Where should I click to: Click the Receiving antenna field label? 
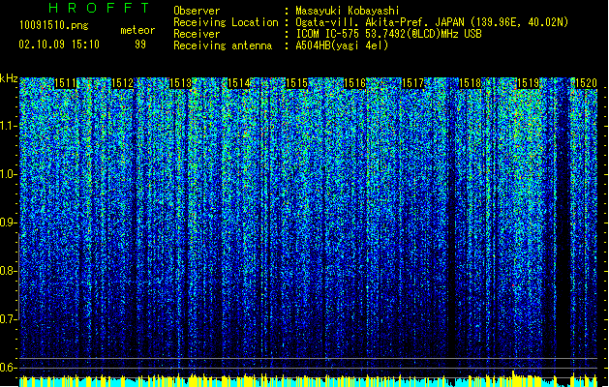coord(223,45)
